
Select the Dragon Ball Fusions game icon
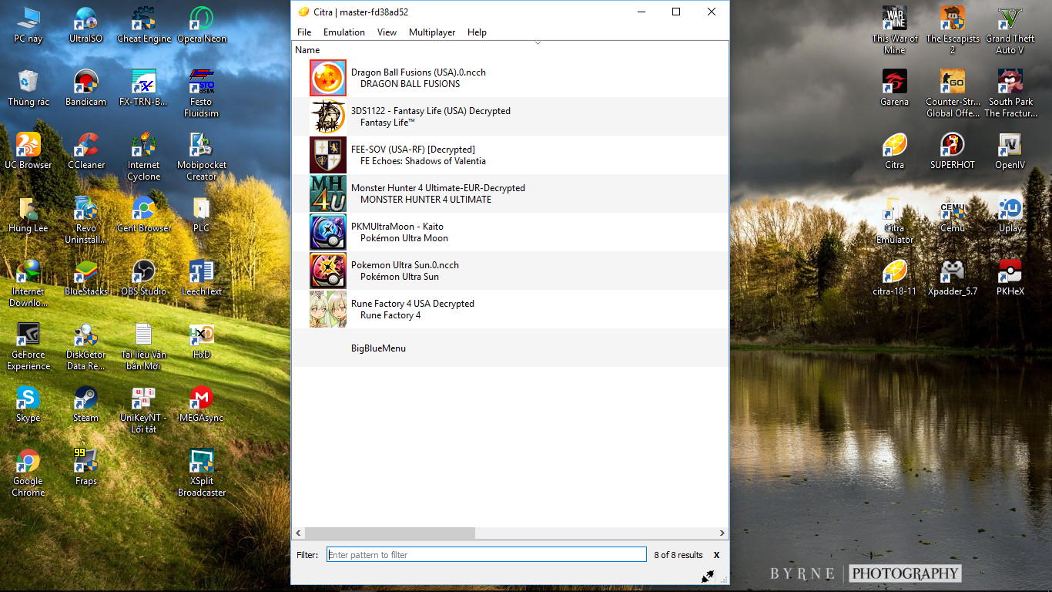click(328, 78)
